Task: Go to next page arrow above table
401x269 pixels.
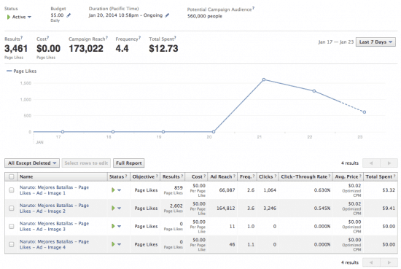Action: [389, 163]
